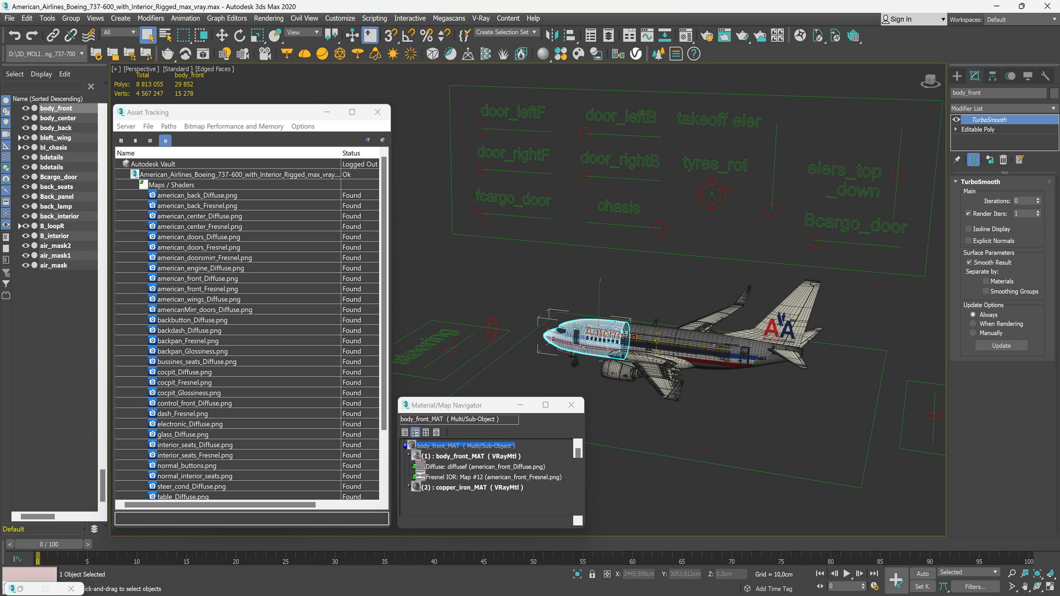The height and width of the screenshot is (596, 1060).
Task: Check Separate by Smoothing Groups
Action: tap(985, 291)
